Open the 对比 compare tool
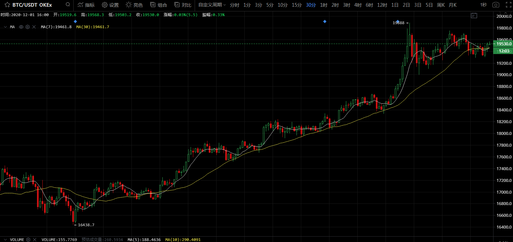The height and width of the screenshot is (242, 513). tap(183, 5)
